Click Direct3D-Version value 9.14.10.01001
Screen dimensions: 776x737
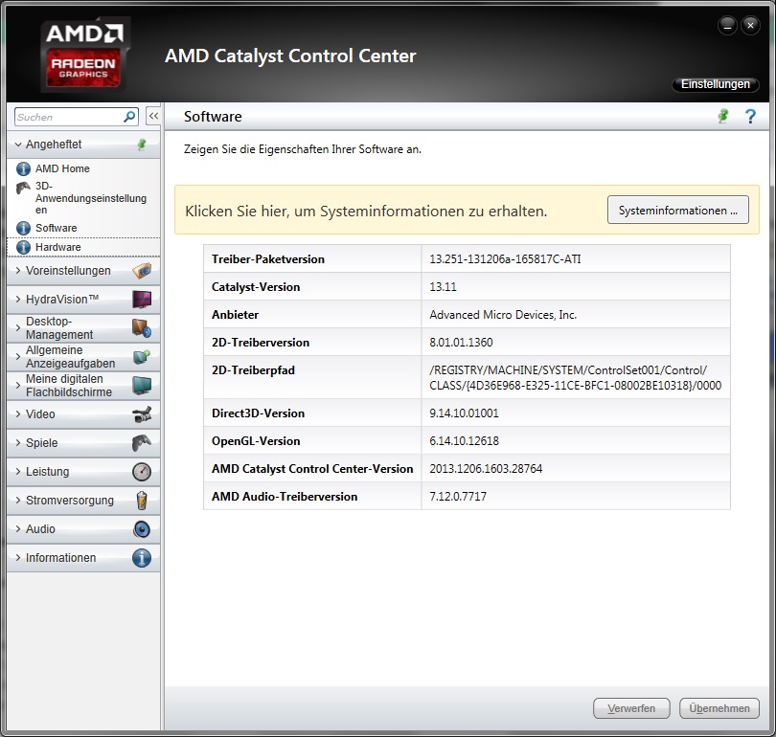[464, 413]
